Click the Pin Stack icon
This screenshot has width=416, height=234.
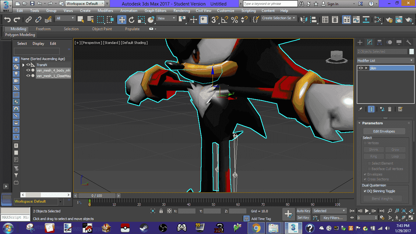click(x=361, y=109)
